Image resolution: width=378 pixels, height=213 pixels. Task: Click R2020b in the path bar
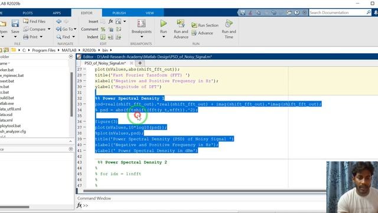click(x=89, y=50)
